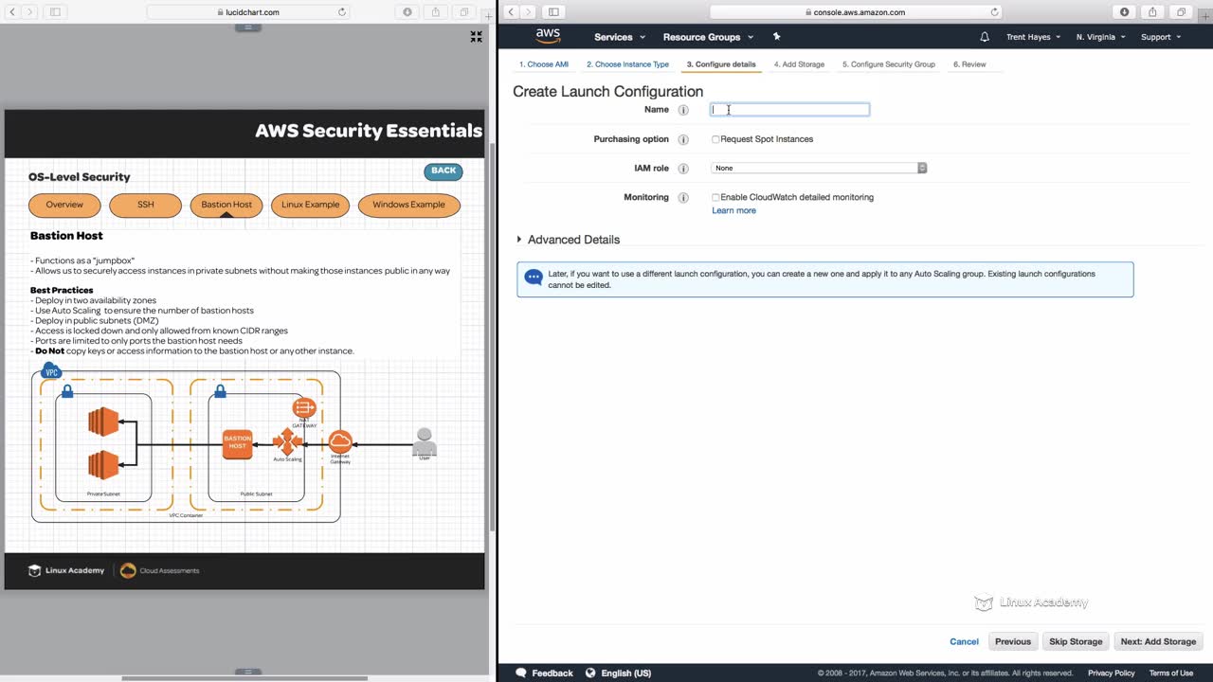Click the Lucidchart horizontal scrollbar
This screenshot has width=1213, height=682.
(244, 677)
